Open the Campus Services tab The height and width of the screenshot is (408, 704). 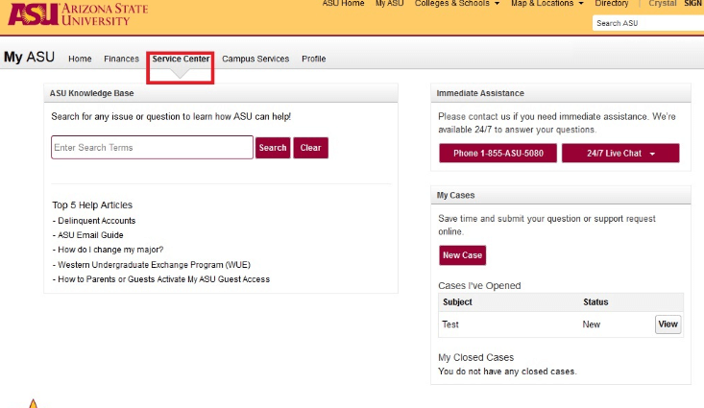[x=255, y=59]
